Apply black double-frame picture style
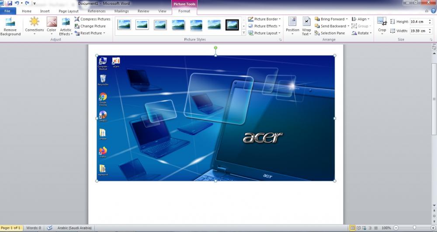The width and height of the screenshot is (437, 232). pyautogui.click(x=232, y=24)
